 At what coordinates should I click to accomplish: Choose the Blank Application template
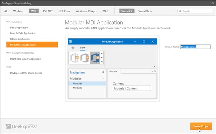coord(19,28)
